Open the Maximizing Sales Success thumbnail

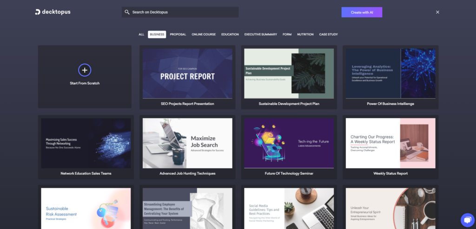(x=86, y=143)
